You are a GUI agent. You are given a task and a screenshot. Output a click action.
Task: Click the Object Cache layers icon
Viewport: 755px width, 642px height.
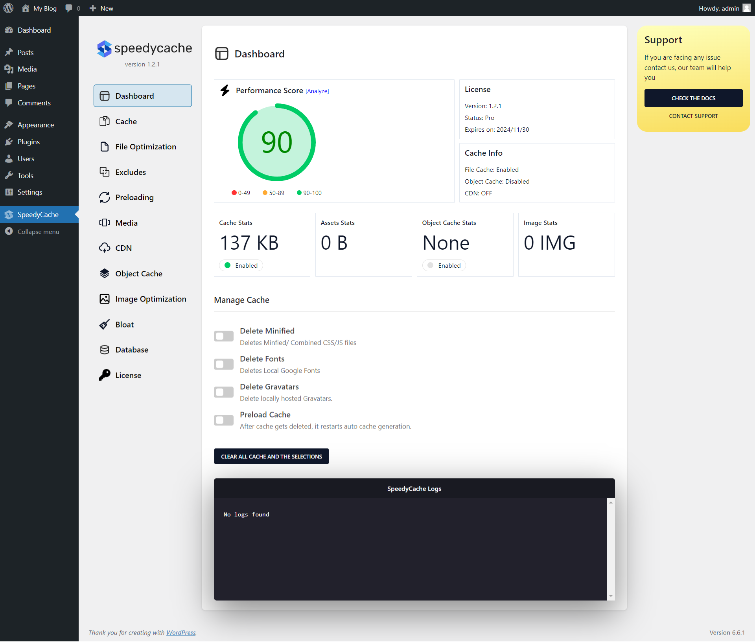[104, 274]
